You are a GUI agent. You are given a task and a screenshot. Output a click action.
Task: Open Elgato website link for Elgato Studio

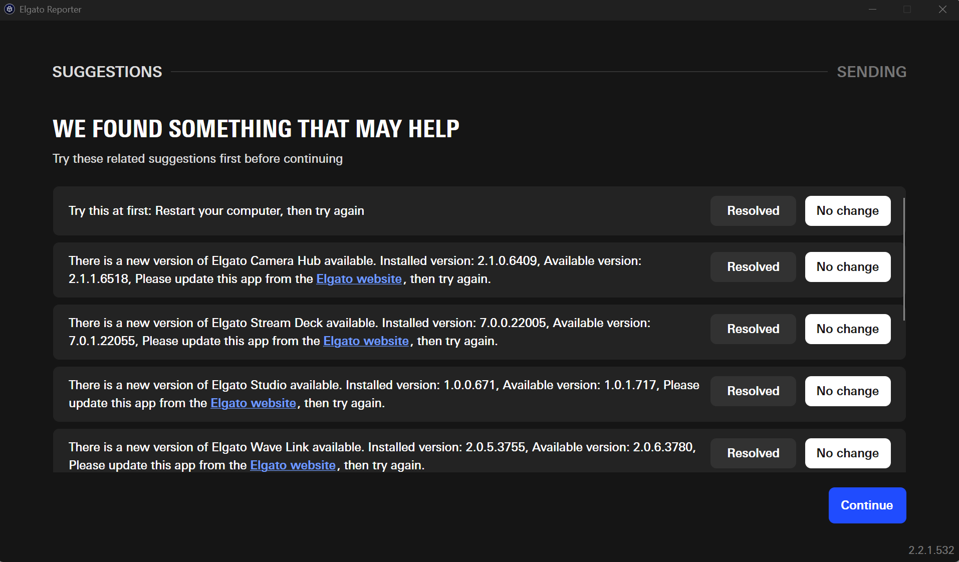coord(253,403)
